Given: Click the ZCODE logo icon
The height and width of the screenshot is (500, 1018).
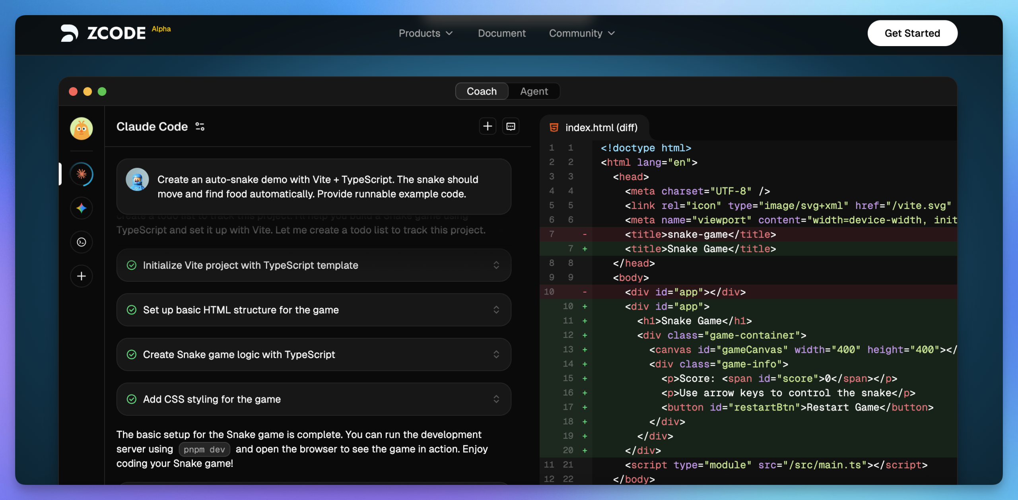Looking at the screenshot, I should 69,33.
